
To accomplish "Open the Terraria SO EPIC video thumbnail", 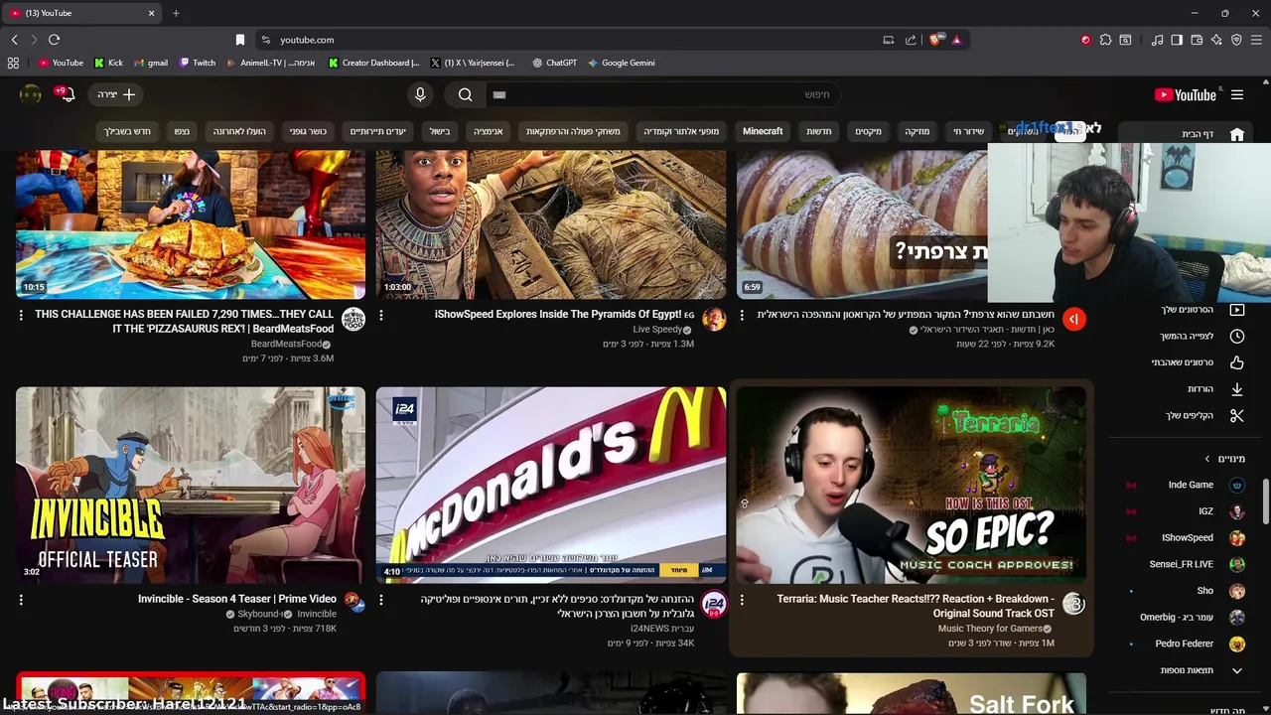I will click(x=912, y=485).
